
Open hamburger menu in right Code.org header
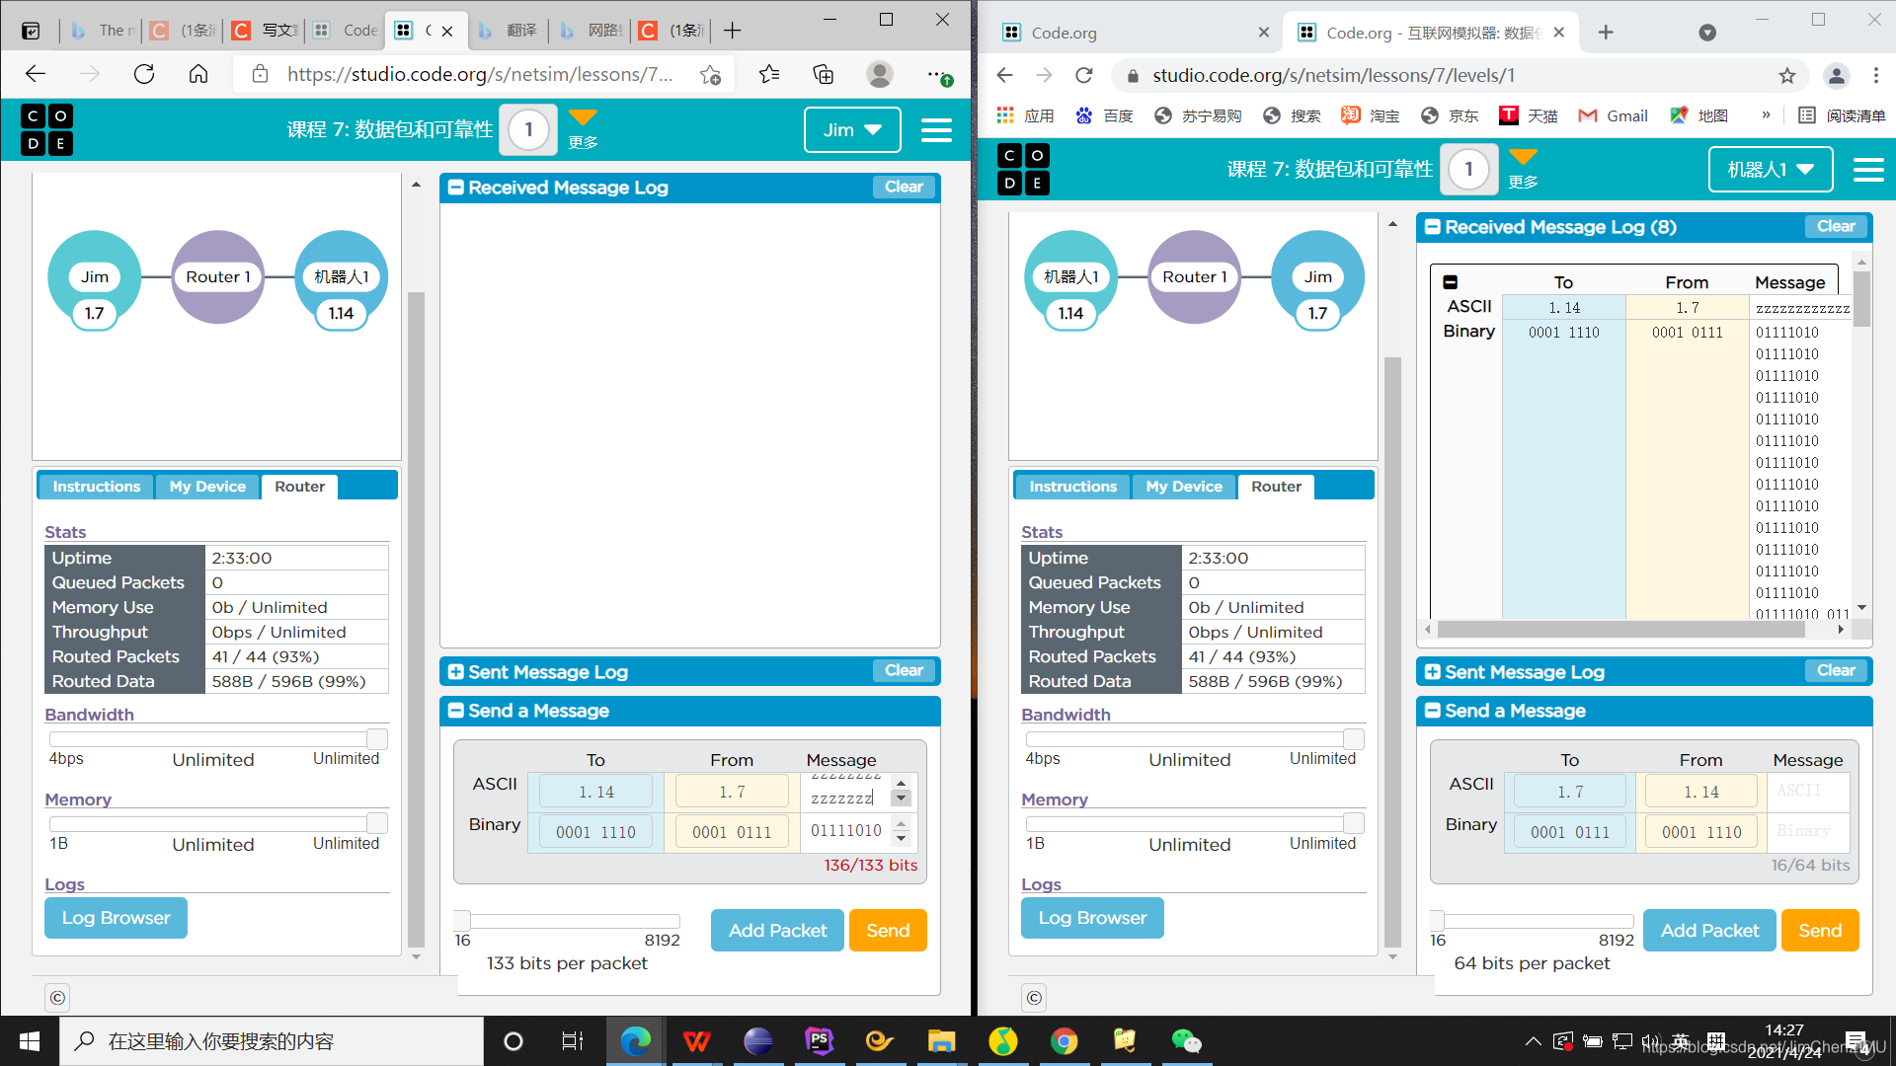tap(1867, 170)
